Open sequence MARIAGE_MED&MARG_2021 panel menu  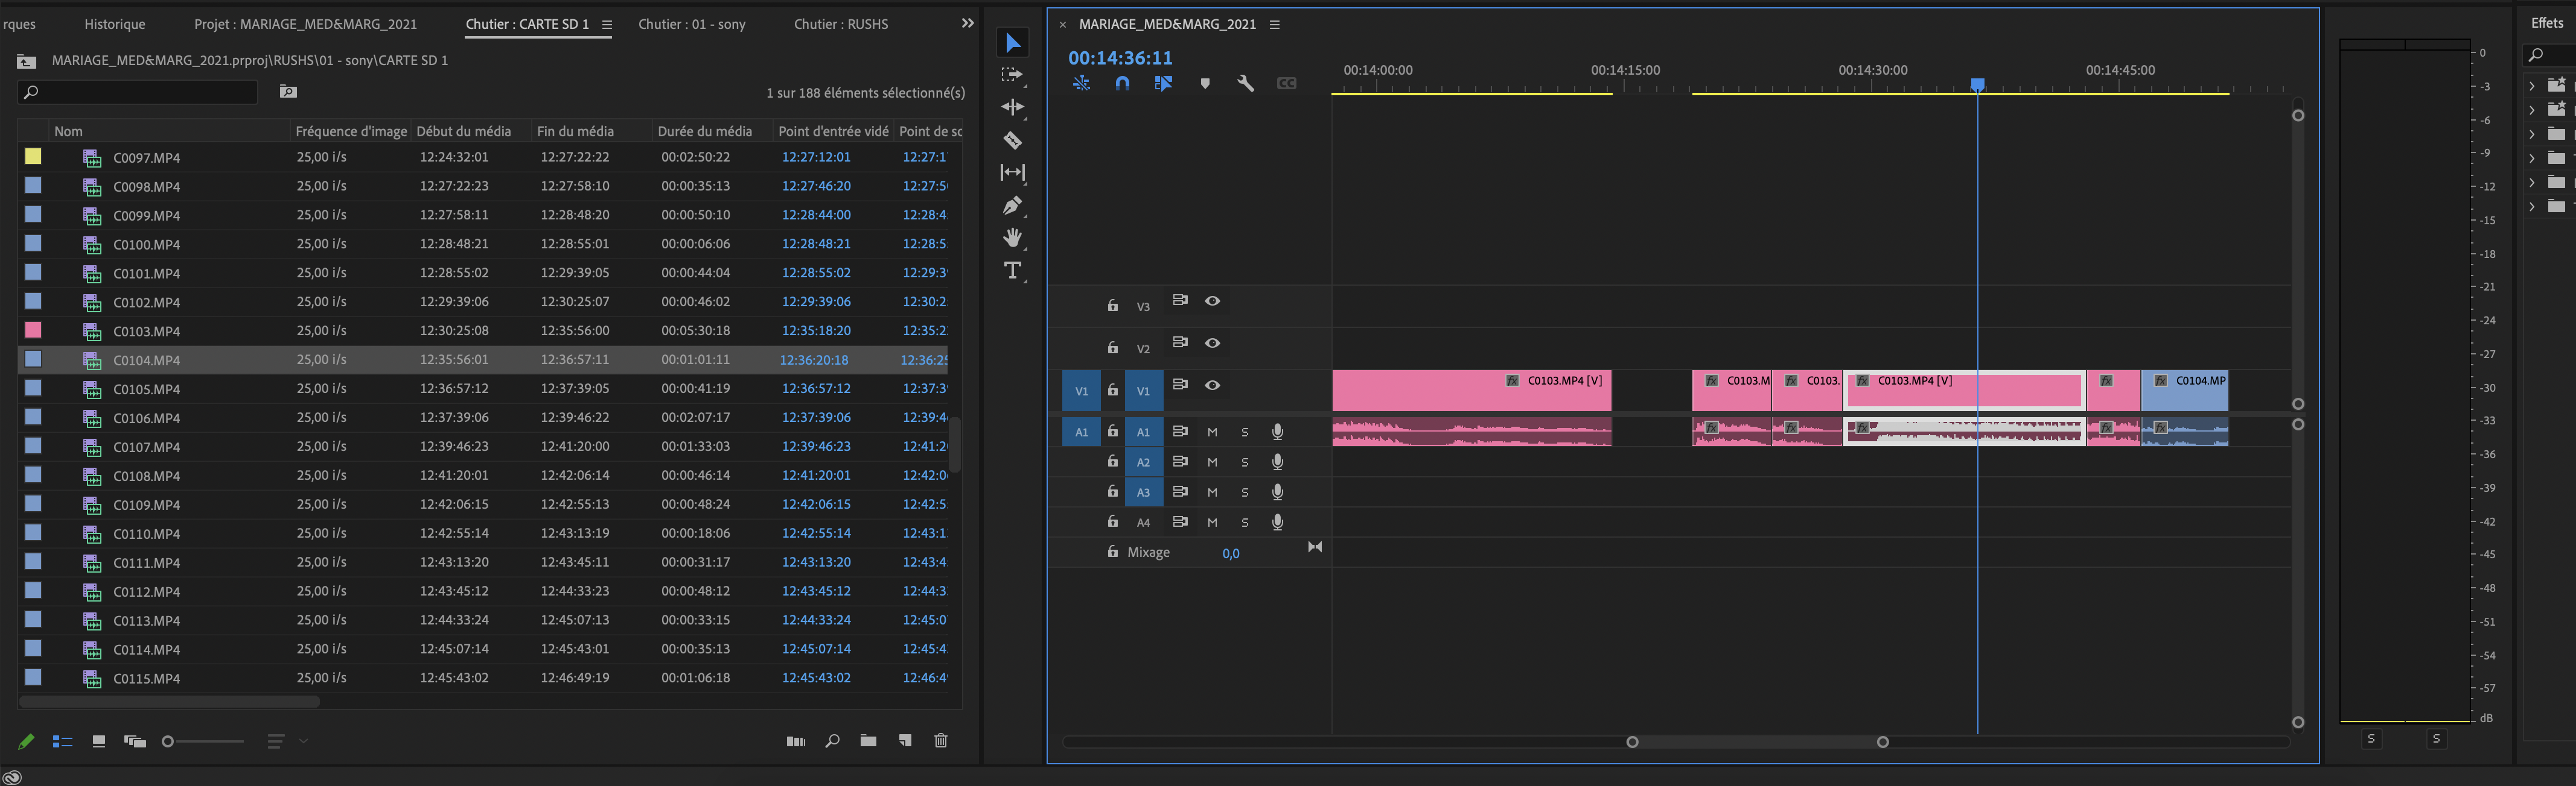1275,24
